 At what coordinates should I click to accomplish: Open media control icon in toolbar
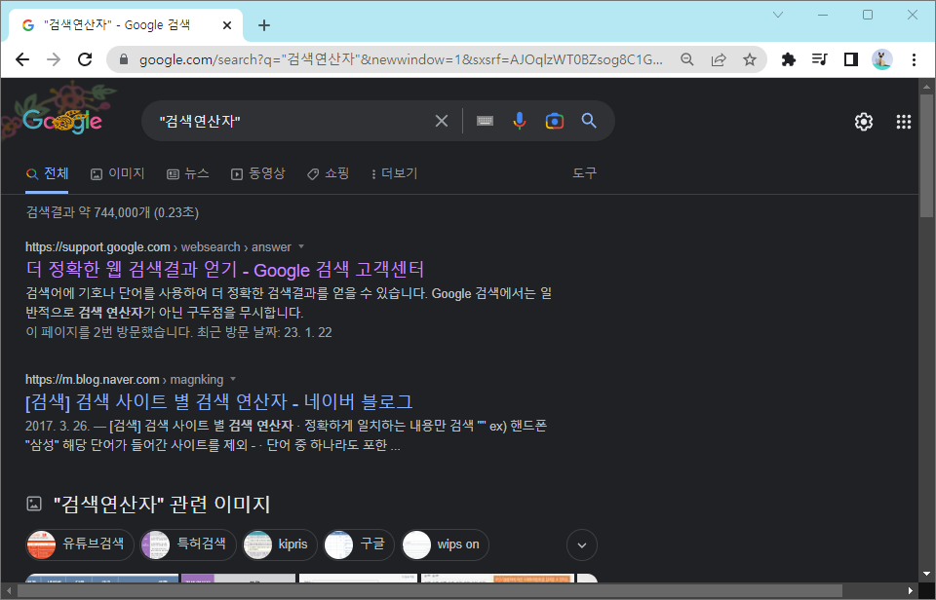[820, 59]
